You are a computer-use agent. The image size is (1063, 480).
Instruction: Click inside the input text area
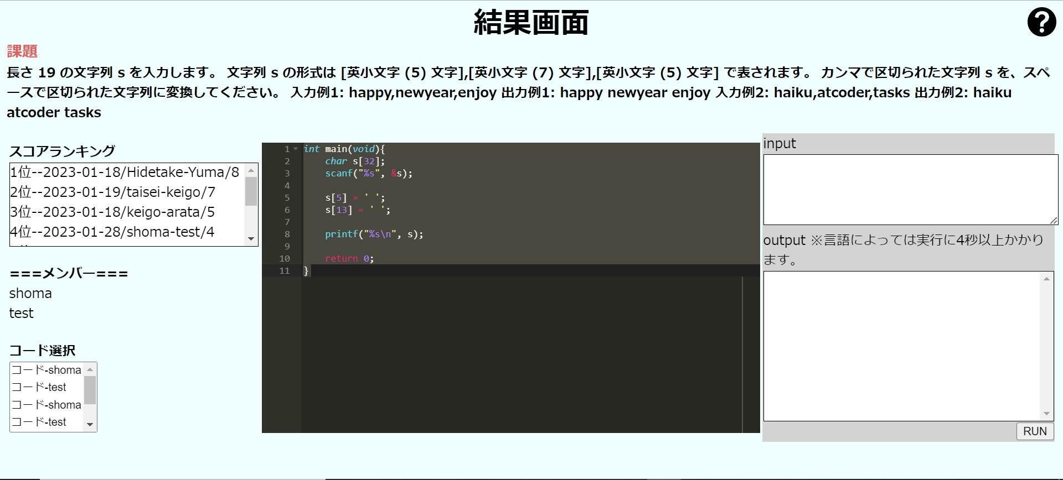(x=911, y=190)
